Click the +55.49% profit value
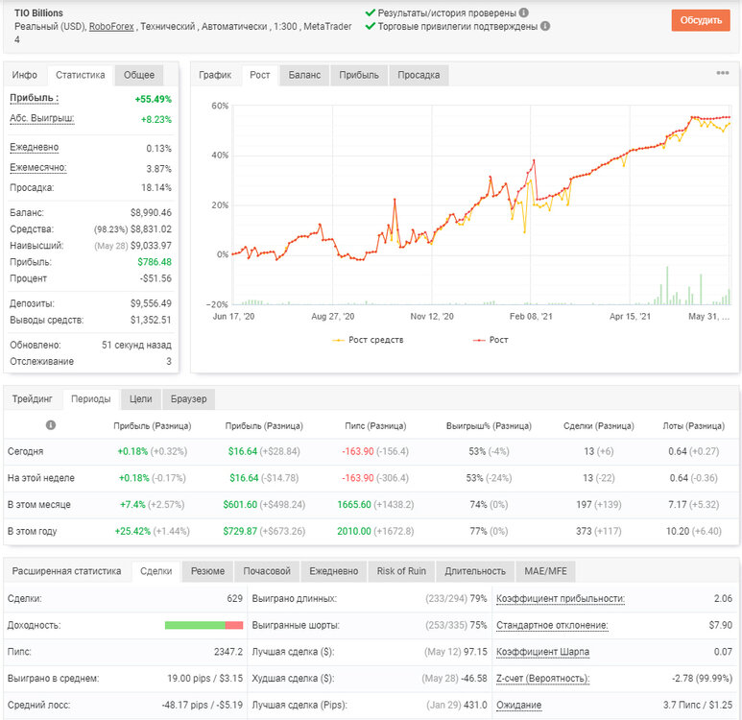The height and width of the screenshot is (720, 742). click(154, 100)
